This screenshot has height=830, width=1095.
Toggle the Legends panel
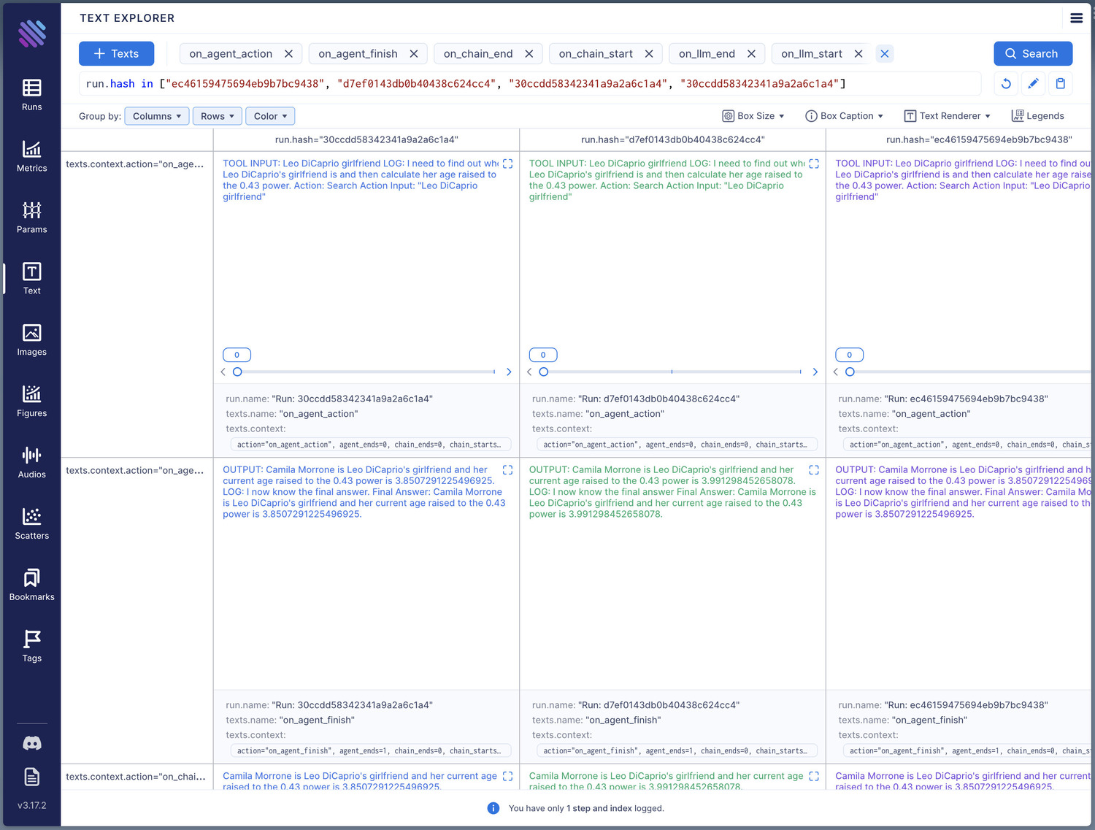[1037, 116]
